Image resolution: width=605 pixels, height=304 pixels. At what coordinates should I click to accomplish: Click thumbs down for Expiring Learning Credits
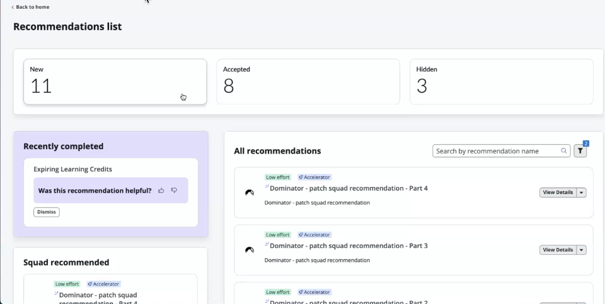(174, 190)
